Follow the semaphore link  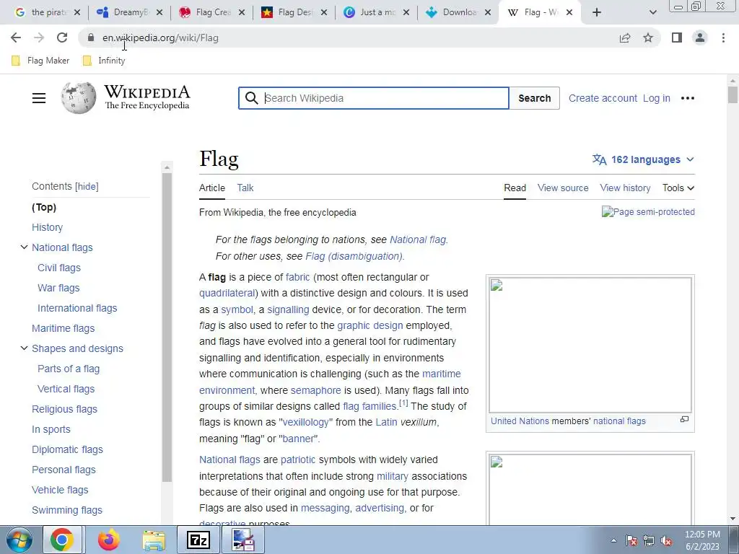point(316,390)
